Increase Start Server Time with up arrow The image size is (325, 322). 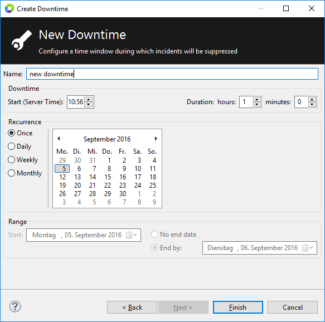pos(89,99)
